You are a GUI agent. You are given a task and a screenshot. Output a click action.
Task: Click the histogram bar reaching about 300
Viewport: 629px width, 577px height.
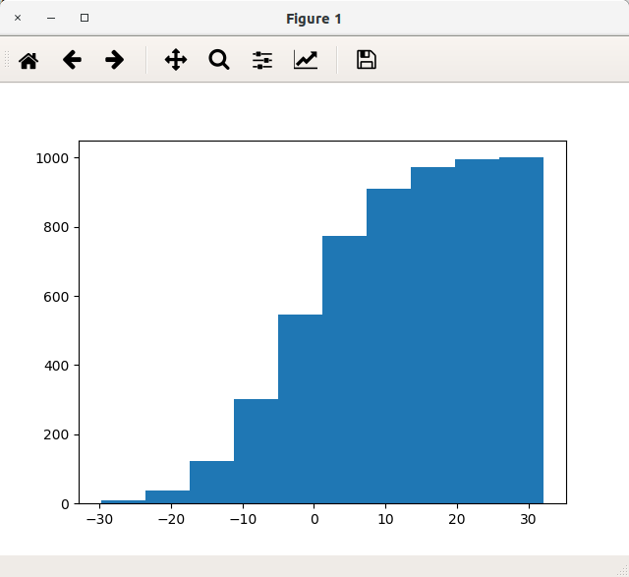click(x=256, y=452)
